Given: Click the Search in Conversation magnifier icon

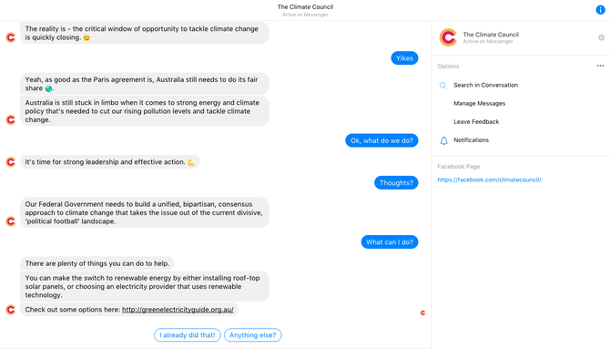Looking at the screenshot, I should (442, 86).
